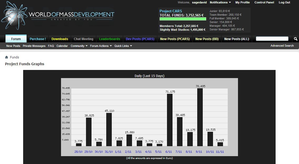The height and width of the screenshot is (164, 299).
Task: Expand the Forum Actions menu
Action: pos(101,46)
